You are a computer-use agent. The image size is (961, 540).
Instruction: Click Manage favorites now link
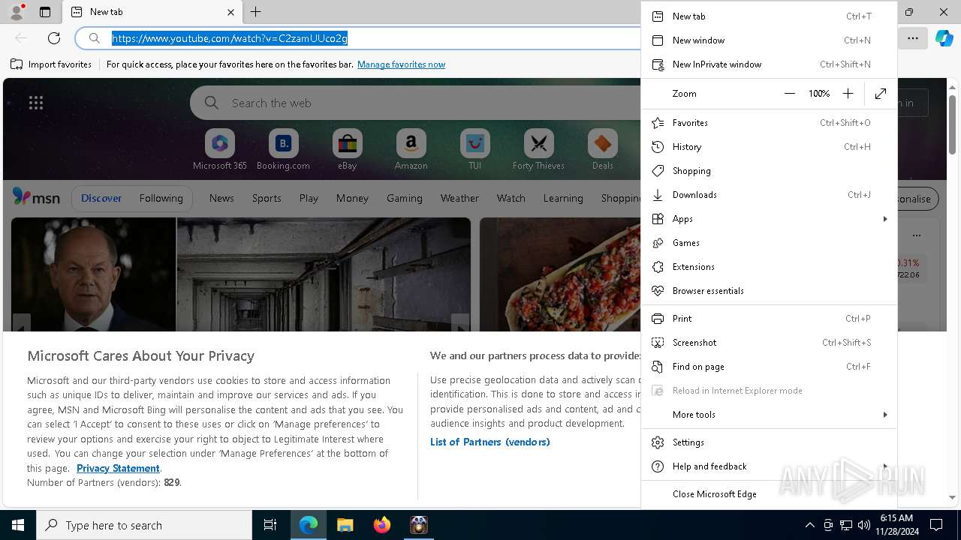pos(401,64)
